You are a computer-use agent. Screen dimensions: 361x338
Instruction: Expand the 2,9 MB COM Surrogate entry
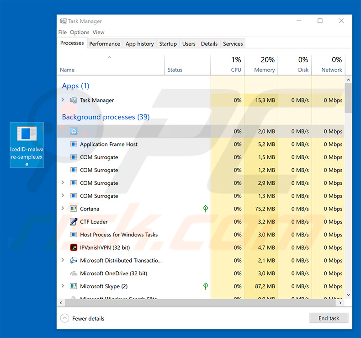point(63,182)
